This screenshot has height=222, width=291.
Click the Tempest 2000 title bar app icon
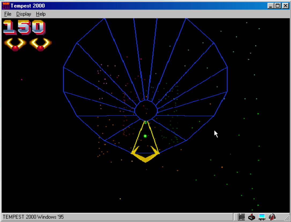tap(6, 6)
